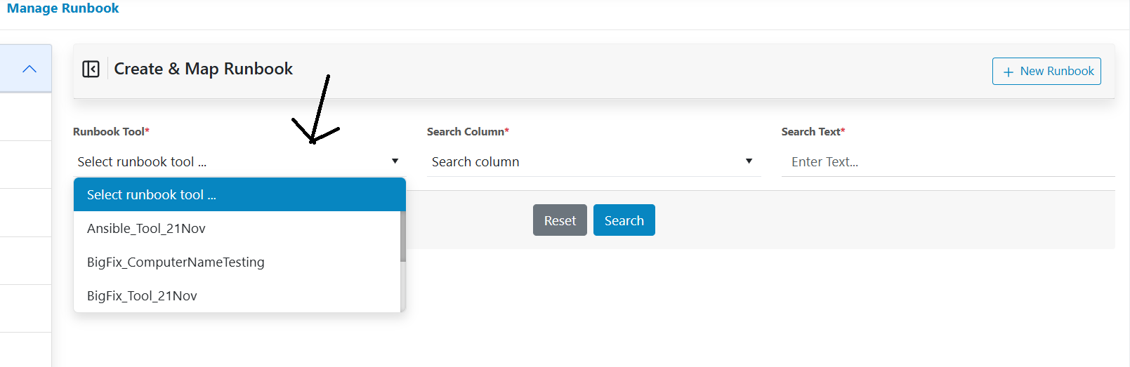Image resolution: width=1130 pixels, height=367 pixels.
Task: Click the panel collapse icon beside Create & Map Runbook
Action: 91,69
